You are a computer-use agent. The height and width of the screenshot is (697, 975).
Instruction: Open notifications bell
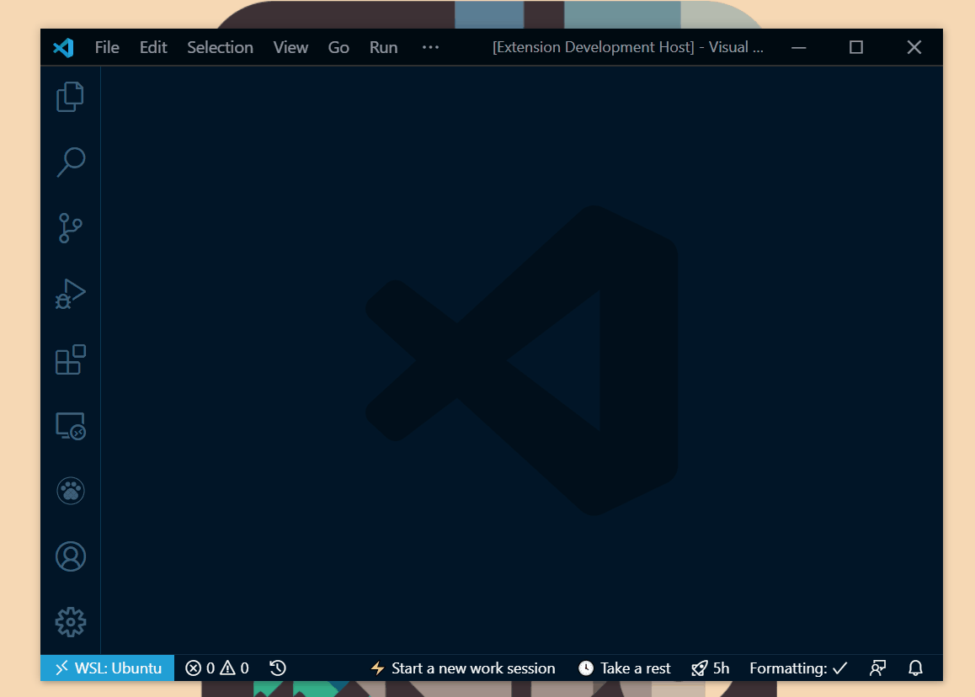tap(915, 668)
